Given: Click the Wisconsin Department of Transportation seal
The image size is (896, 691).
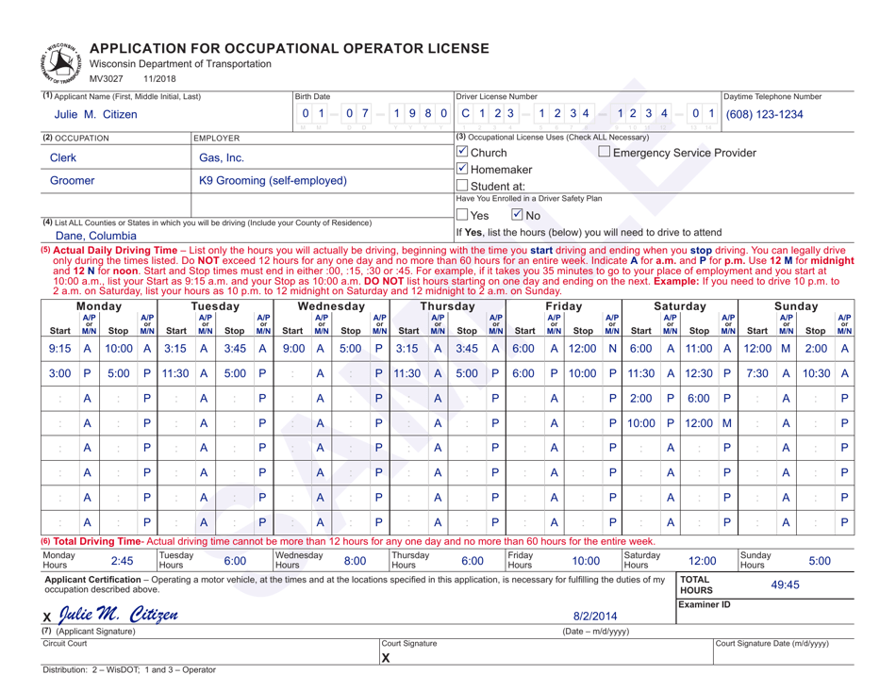Looking at the screenshot, I should click(57, 64).
